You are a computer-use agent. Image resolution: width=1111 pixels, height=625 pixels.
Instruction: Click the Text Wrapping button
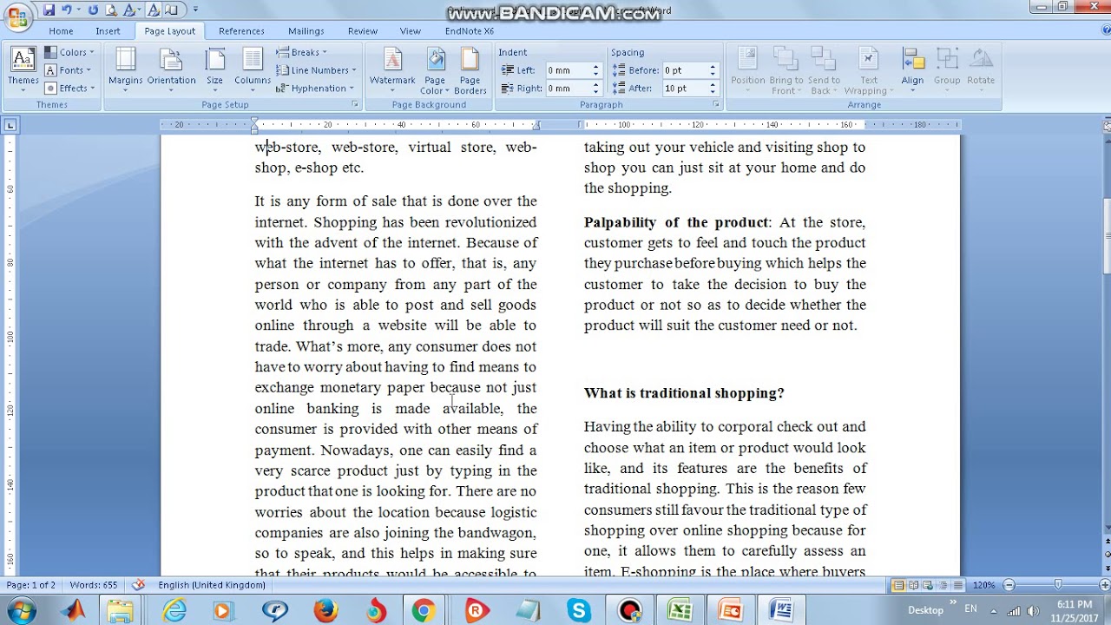[869, 69]
